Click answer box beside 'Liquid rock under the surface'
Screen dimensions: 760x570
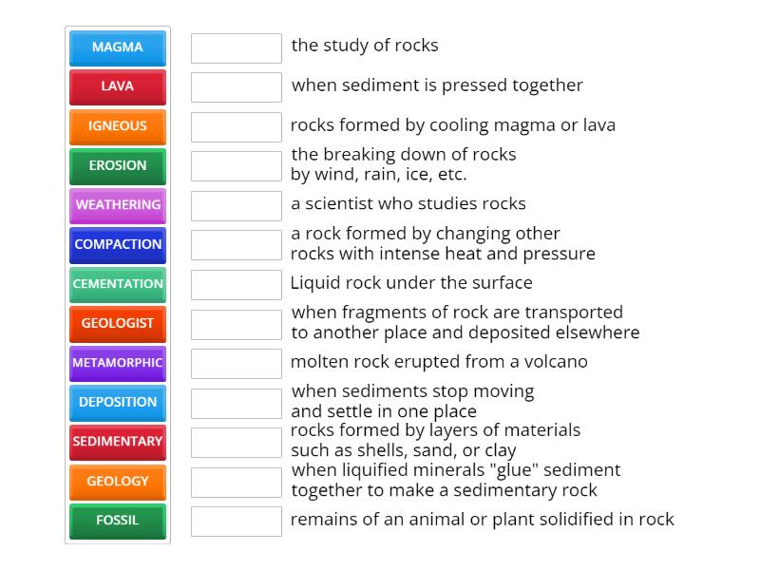pos(236,282)
